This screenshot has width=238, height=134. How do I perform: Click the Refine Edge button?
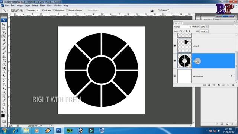click(93, 10)
